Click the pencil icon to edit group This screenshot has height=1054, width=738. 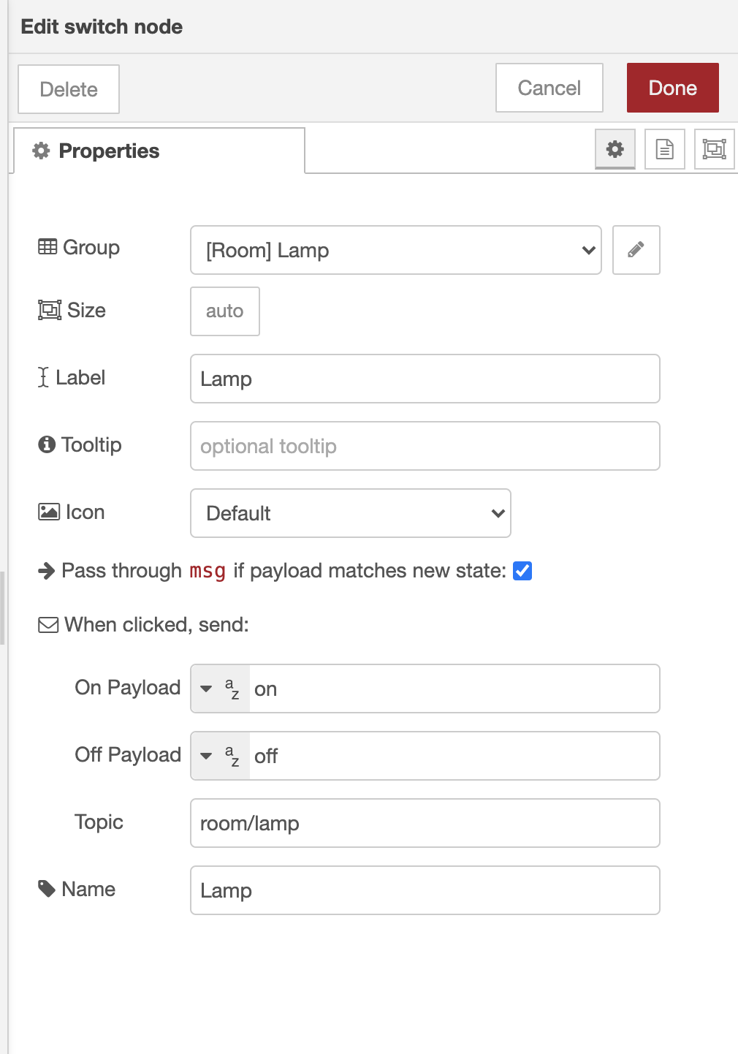click(636, 250)
